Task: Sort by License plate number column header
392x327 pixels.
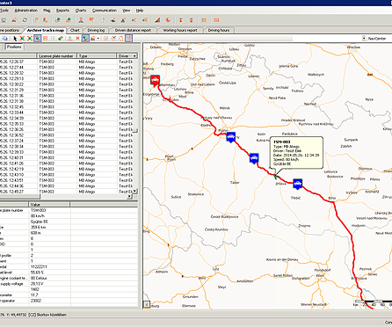Action: click(x=56, y=55)
